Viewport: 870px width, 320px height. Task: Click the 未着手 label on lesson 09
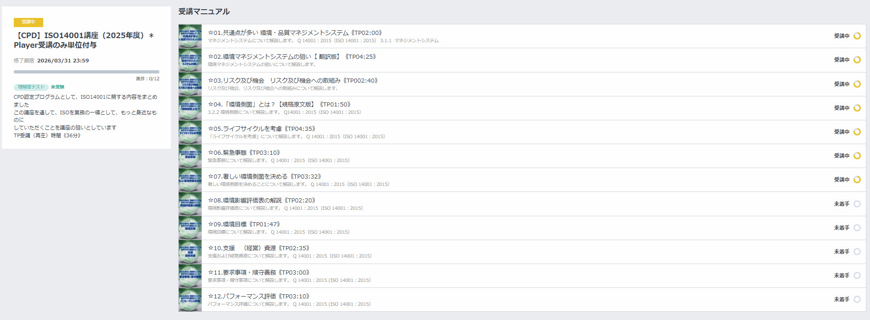click(x=842, y=228)
